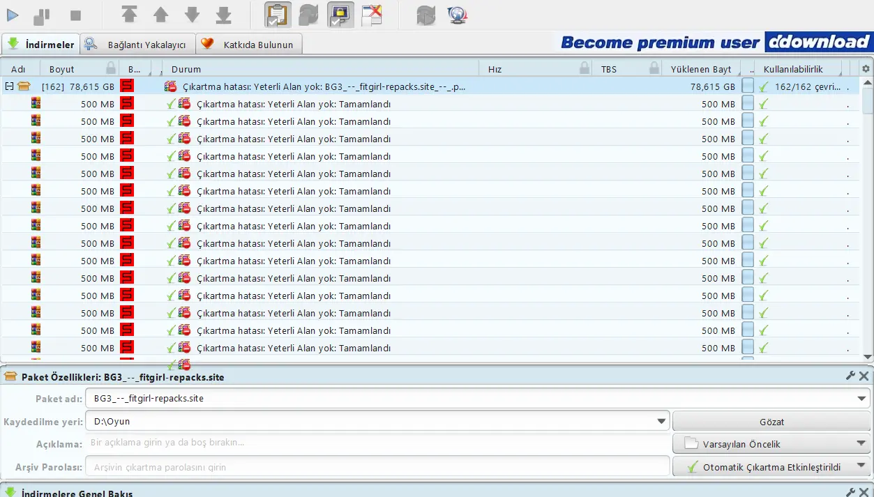Start all downloads with the play icon
This screenshot has height=497, width=874.
13,15
